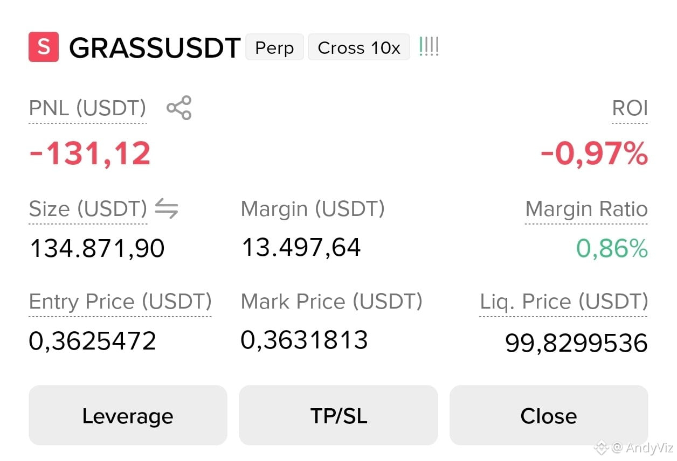The width and height of the screenshot is (677, 461).
Task: Open the Margin Ratio label info
Action: [586, 209]
